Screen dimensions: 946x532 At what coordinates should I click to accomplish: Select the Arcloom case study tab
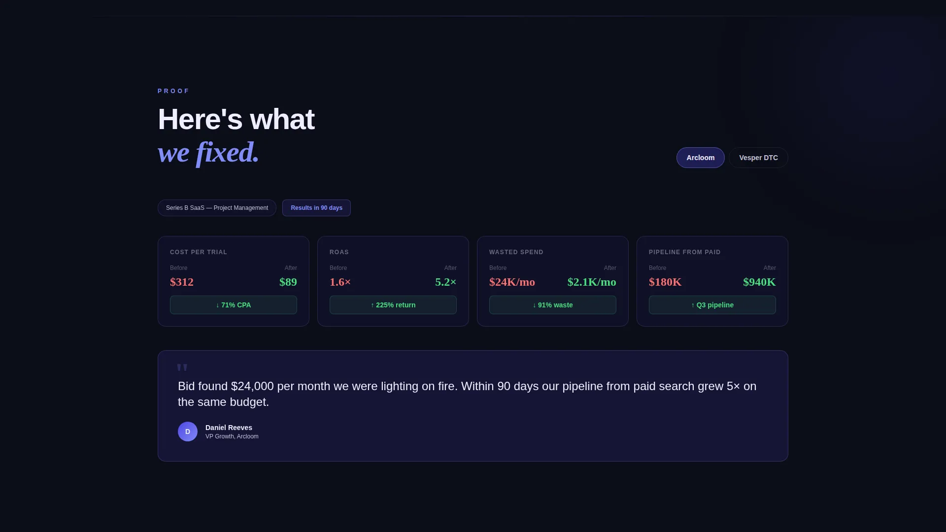700,158
